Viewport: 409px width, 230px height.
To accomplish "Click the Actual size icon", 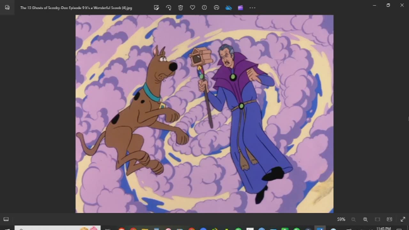I will [x=389, y=219].
